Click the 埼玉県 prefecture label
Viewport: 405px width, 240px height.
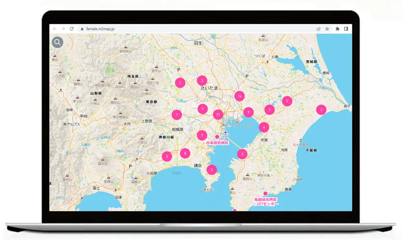click(x=133, y=76)
